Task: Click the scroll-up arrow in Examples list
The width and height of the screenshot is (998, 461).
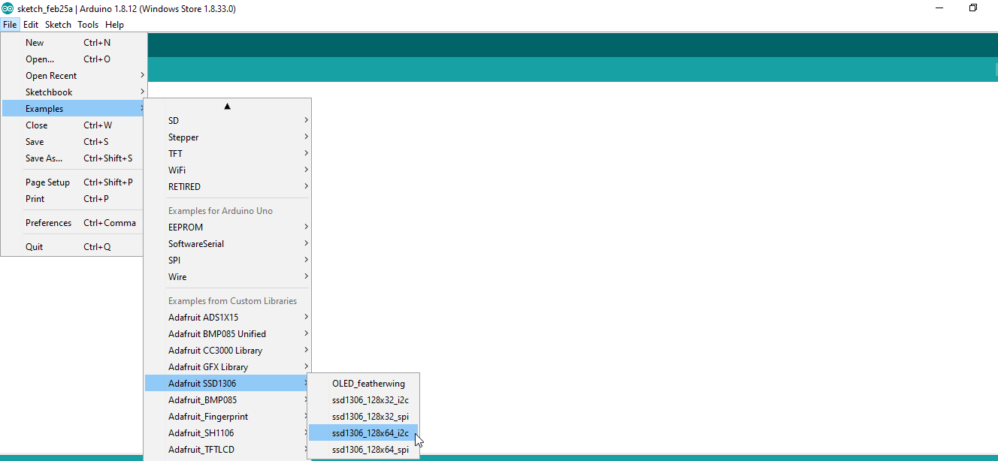Action: point(227,106)
